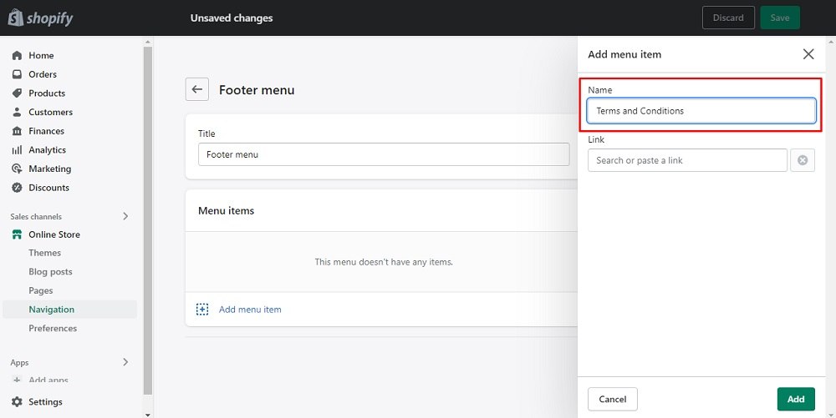Click the Save button
836x418 pixels.
coord(779,18)
